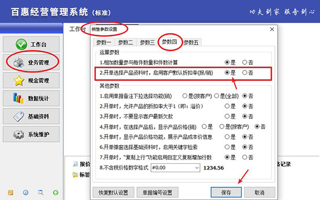Switch to the 参数五 tab
This screenshot has height=200, width=320.
pyautogui.click(x=191, y=43)
